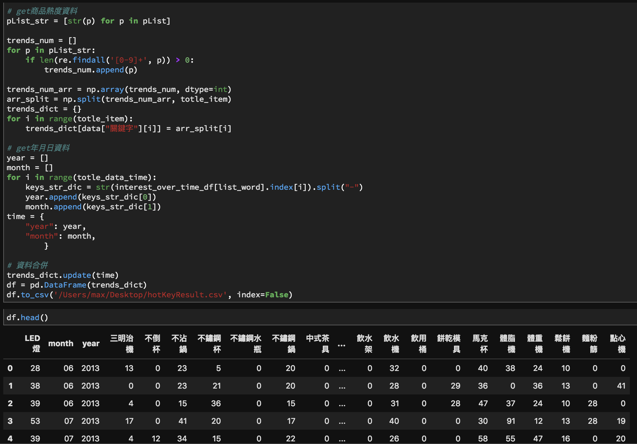
Task: Click the '不鏽鋼杯' column header
Action: (x=209, y=344)
